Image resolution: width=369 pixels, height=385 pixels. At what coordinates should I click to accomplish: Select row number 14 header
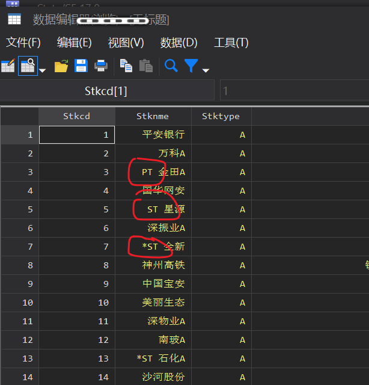[20, 377]
